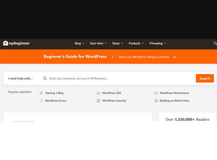
Task: Open the WordPress Performance link
Action: [174, 93]
